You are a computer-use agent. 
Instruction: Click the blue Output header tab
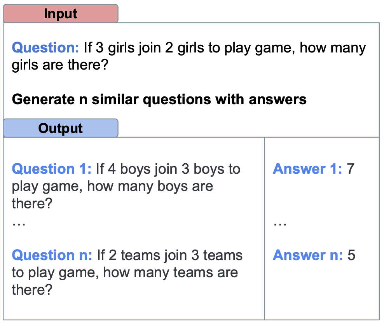click(61, 128)
